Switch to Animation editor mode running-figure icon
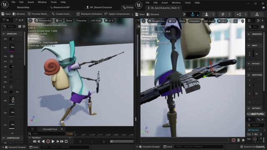 click(223, 15)
